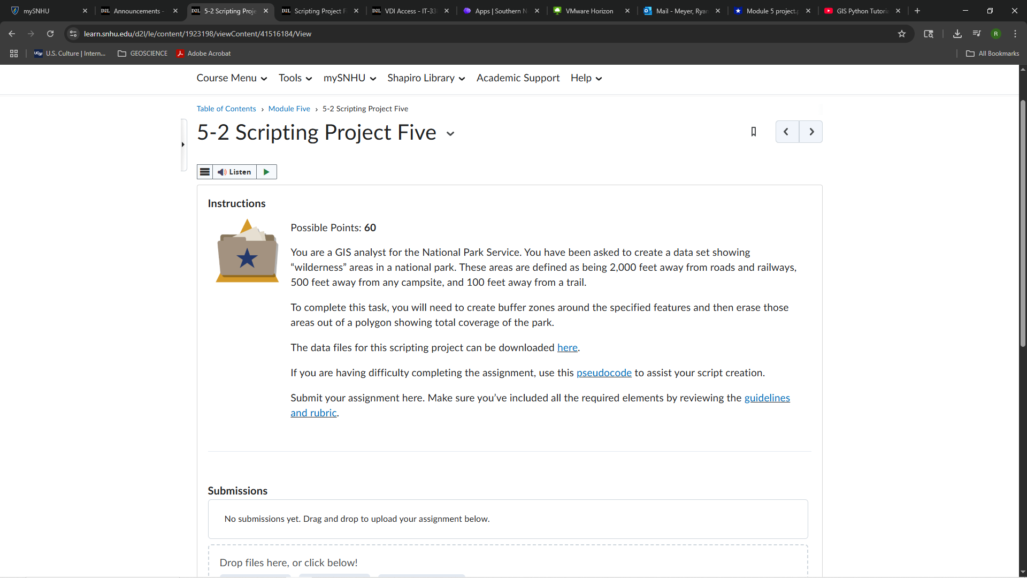The image size is (1027, 578).
Task: Expand the Course Menu dropdown
Action: click(x=231, y=78)
